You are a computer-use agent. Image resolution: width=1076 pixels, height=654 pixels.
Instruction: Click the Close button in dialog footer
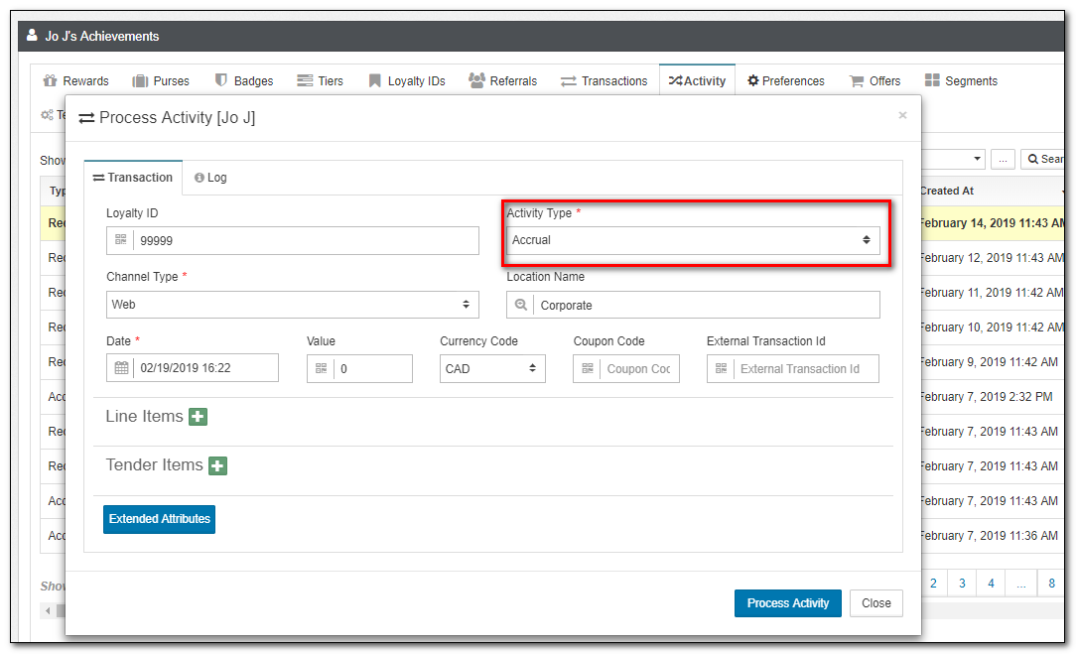(875, 603)
